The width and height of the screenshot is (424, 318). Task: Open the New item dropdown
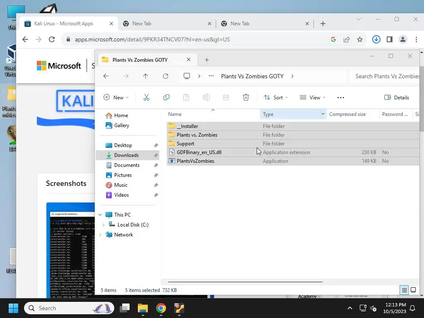coord(116,98)
